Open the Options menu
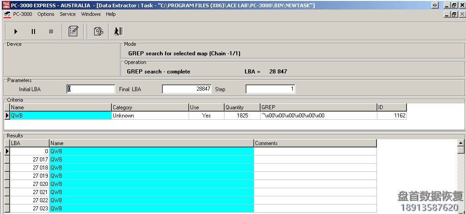The width and height of the screenshot is (466, 214). (x=46, y=14)
